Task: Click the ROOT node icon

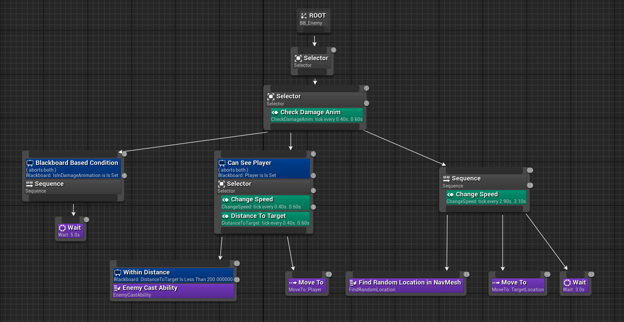Action: point(304,16)
